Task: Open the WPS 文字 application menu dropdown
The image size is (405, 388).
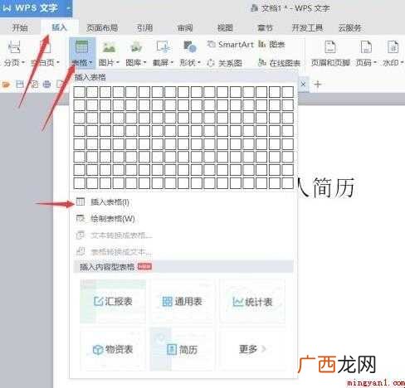Action: click(x=68, y=8)
